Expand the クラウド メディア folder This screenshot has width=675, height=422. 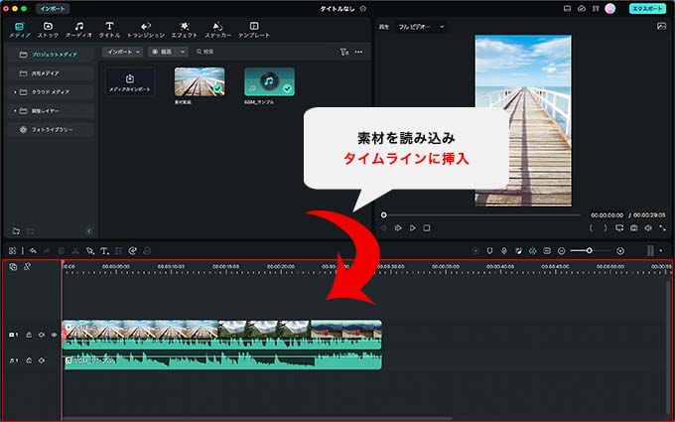click(x=15, y=92)
